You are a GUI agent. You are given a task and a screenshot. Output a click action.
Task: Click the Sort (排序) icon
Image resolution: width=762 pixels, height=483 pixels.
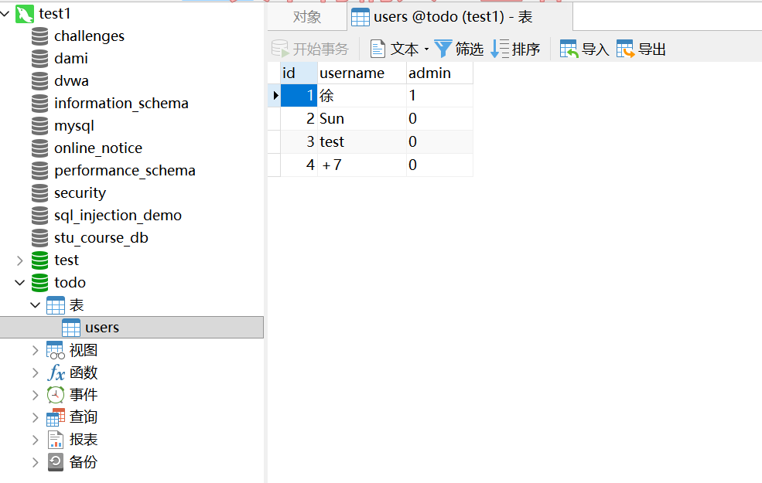click(x=501, y=49)
